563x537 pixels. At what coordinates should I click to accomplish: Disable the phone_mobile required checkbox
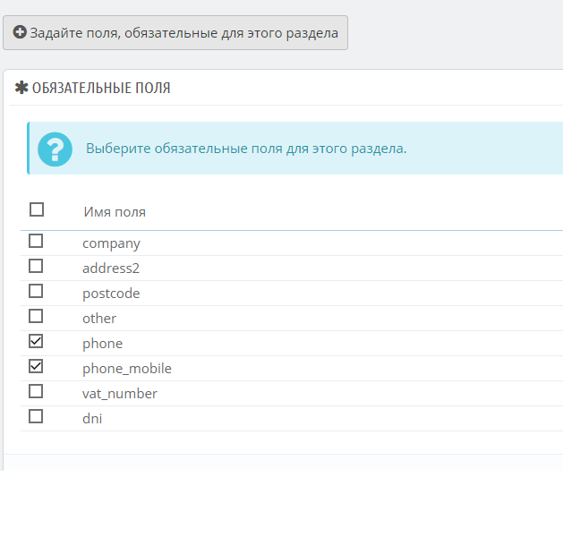36,366
